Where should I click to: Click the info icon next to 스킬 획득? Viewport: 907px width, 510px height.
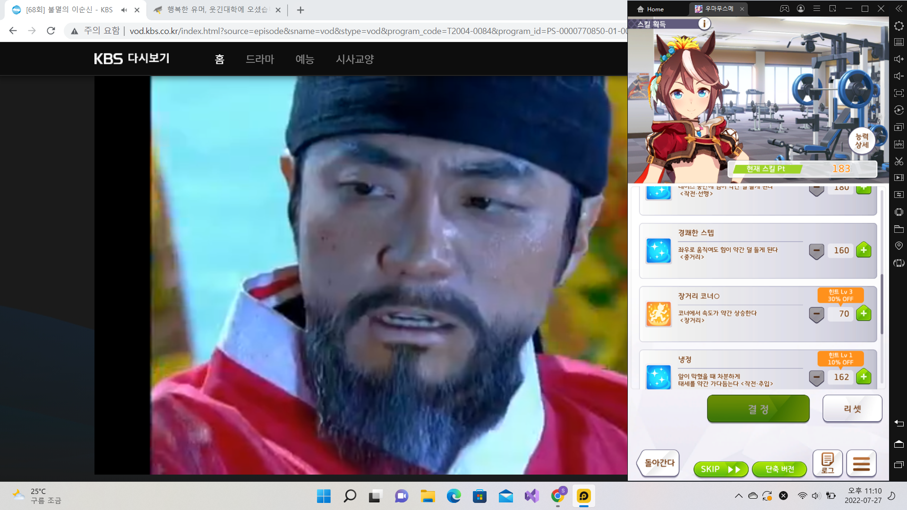(x=704, y=24)
